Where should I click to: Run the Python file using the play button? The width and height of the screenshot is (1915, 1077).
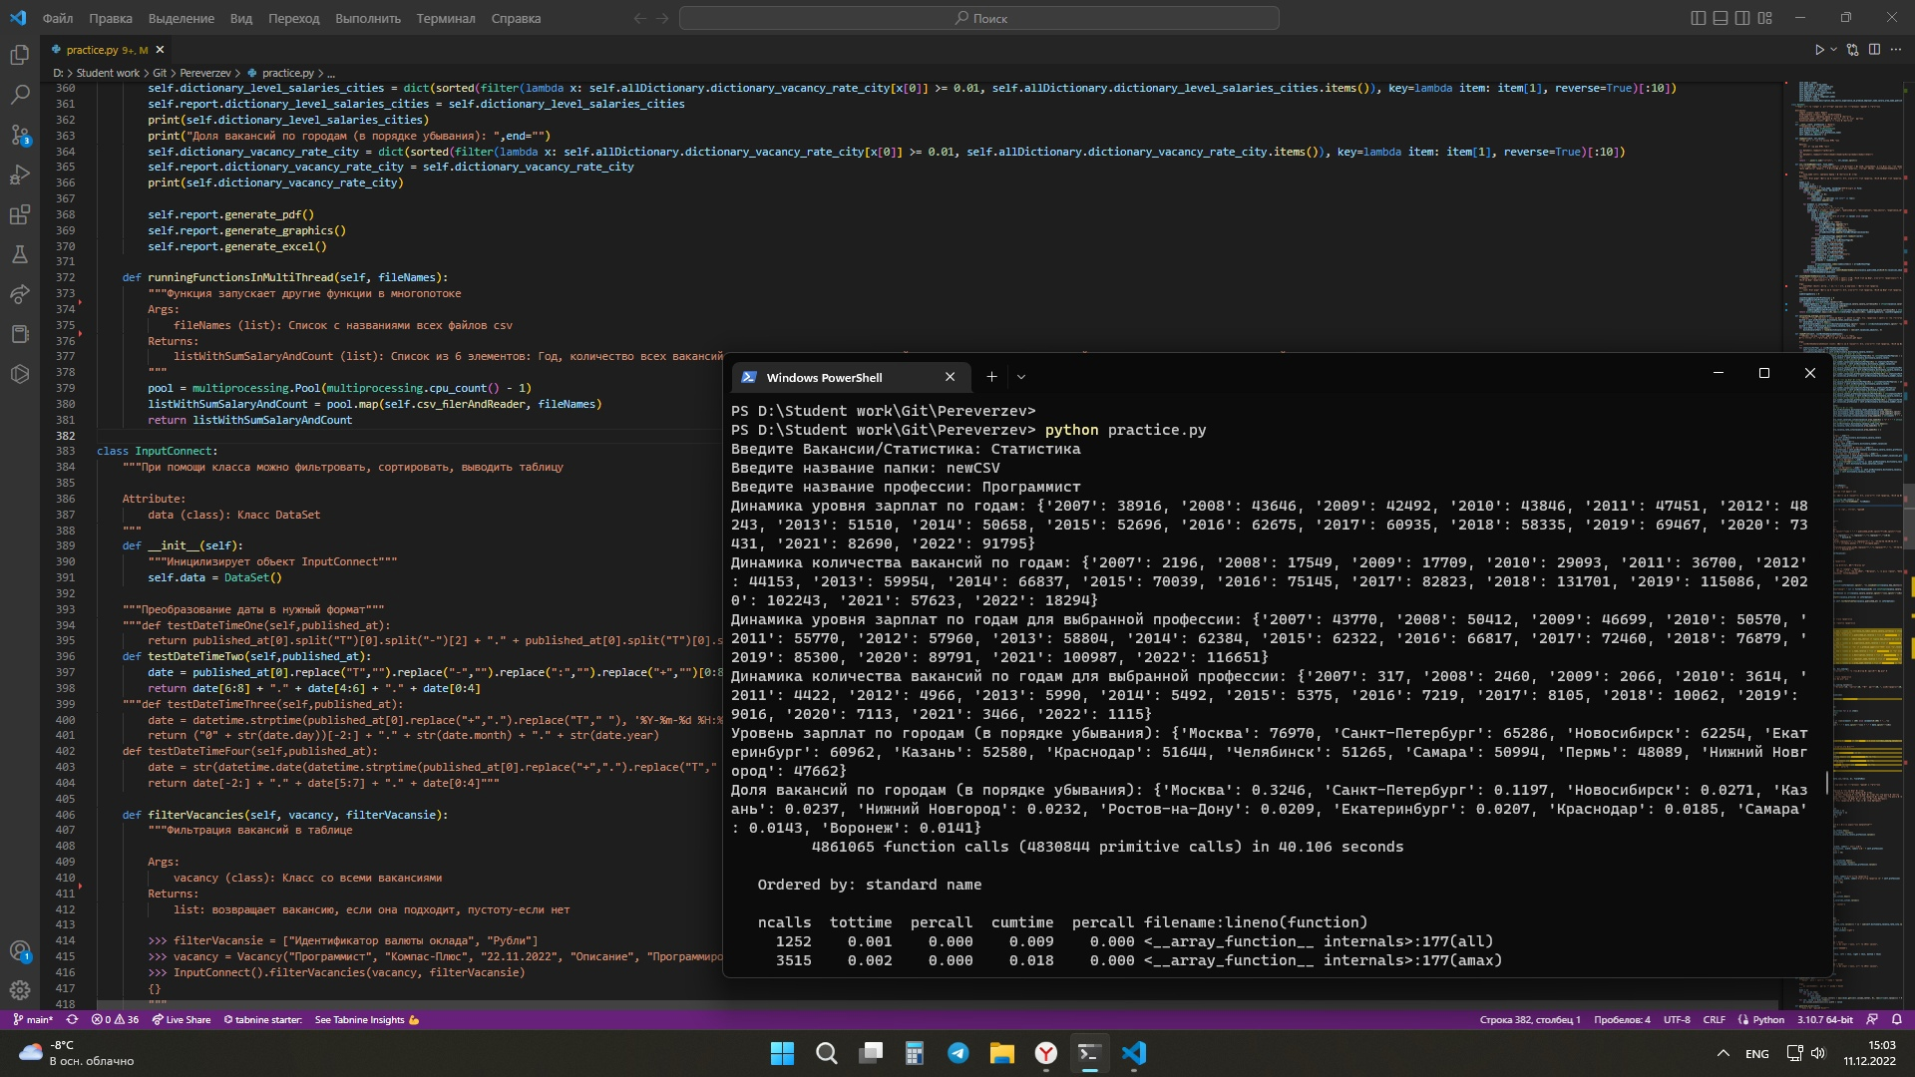tap(1819, 49)
